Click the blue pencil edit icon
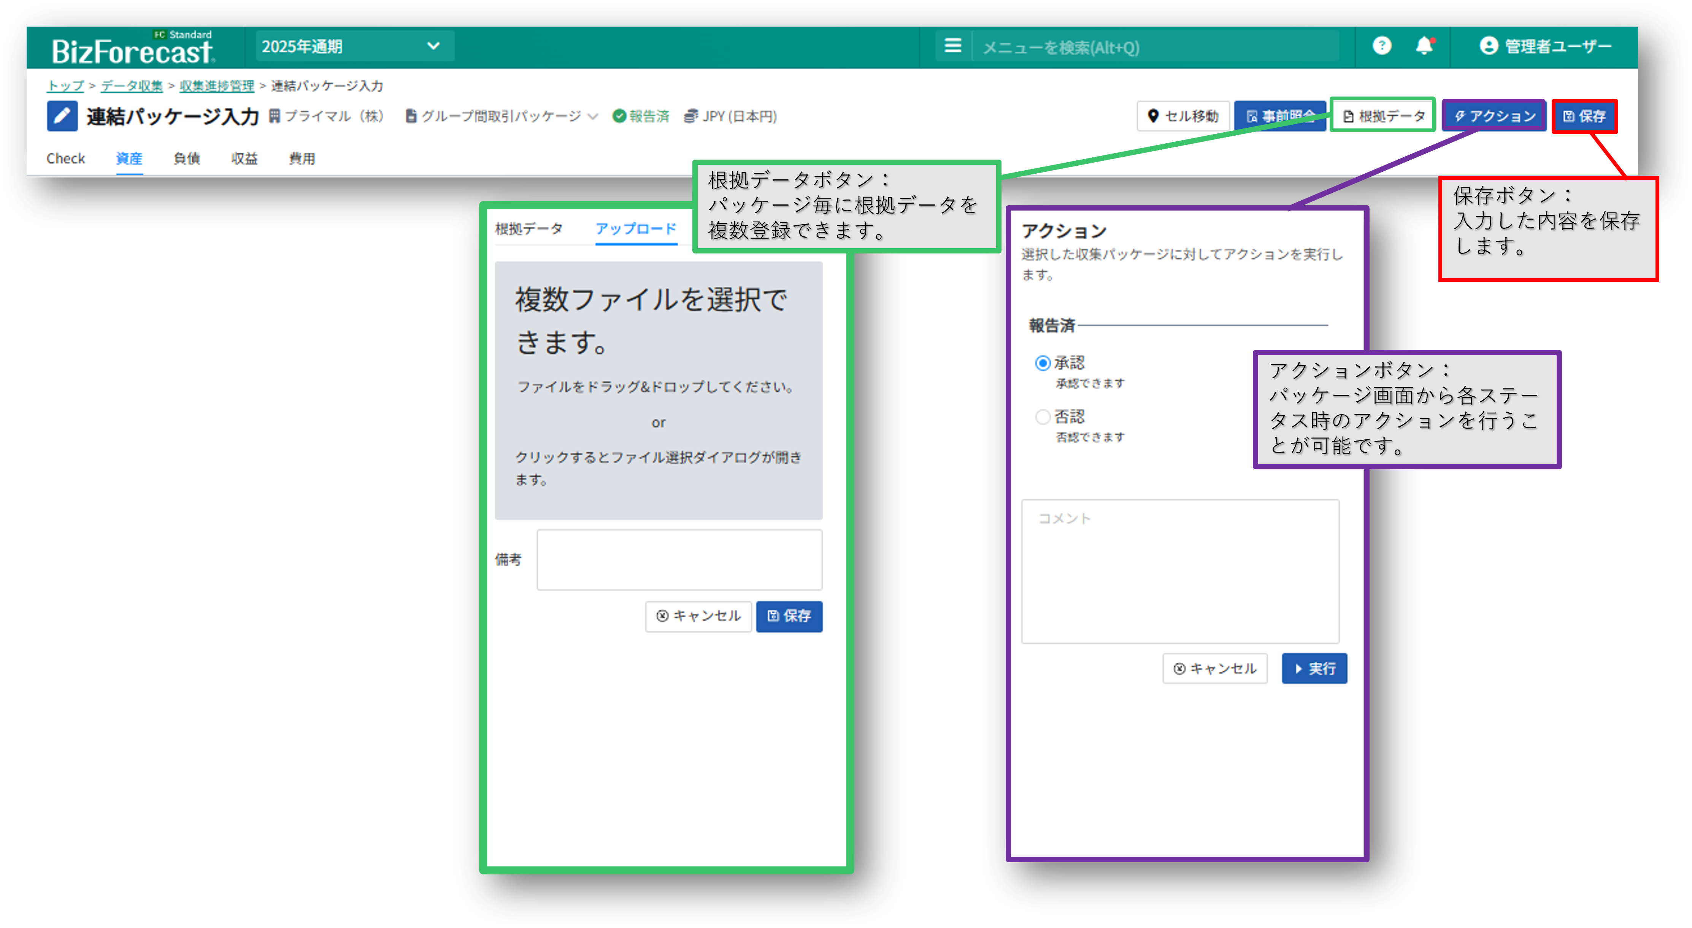 click(62, 116)
